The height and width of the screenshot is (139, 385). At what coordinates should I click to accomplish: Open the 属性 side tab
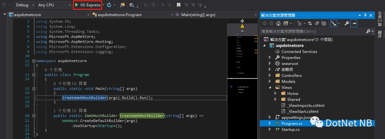click(x=380, y=34)
